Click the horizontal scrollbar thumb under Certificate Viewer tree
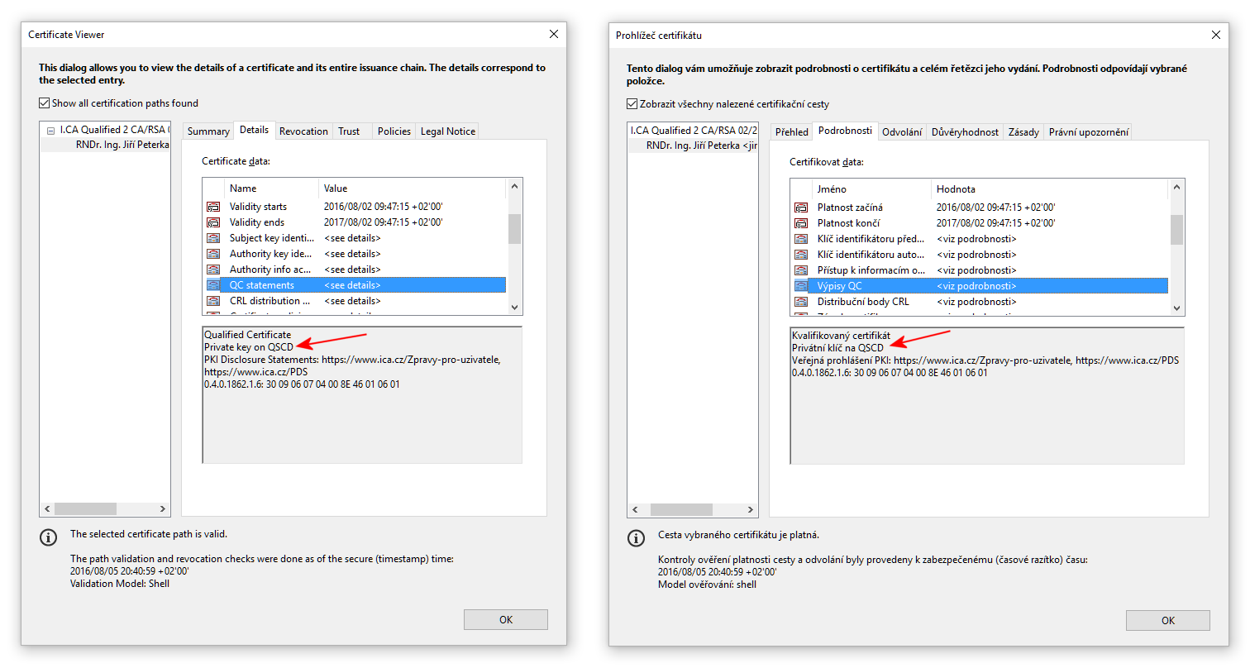Image resolution: width=1250 pixels, height=668 pixels. click(x=86, y=509)
